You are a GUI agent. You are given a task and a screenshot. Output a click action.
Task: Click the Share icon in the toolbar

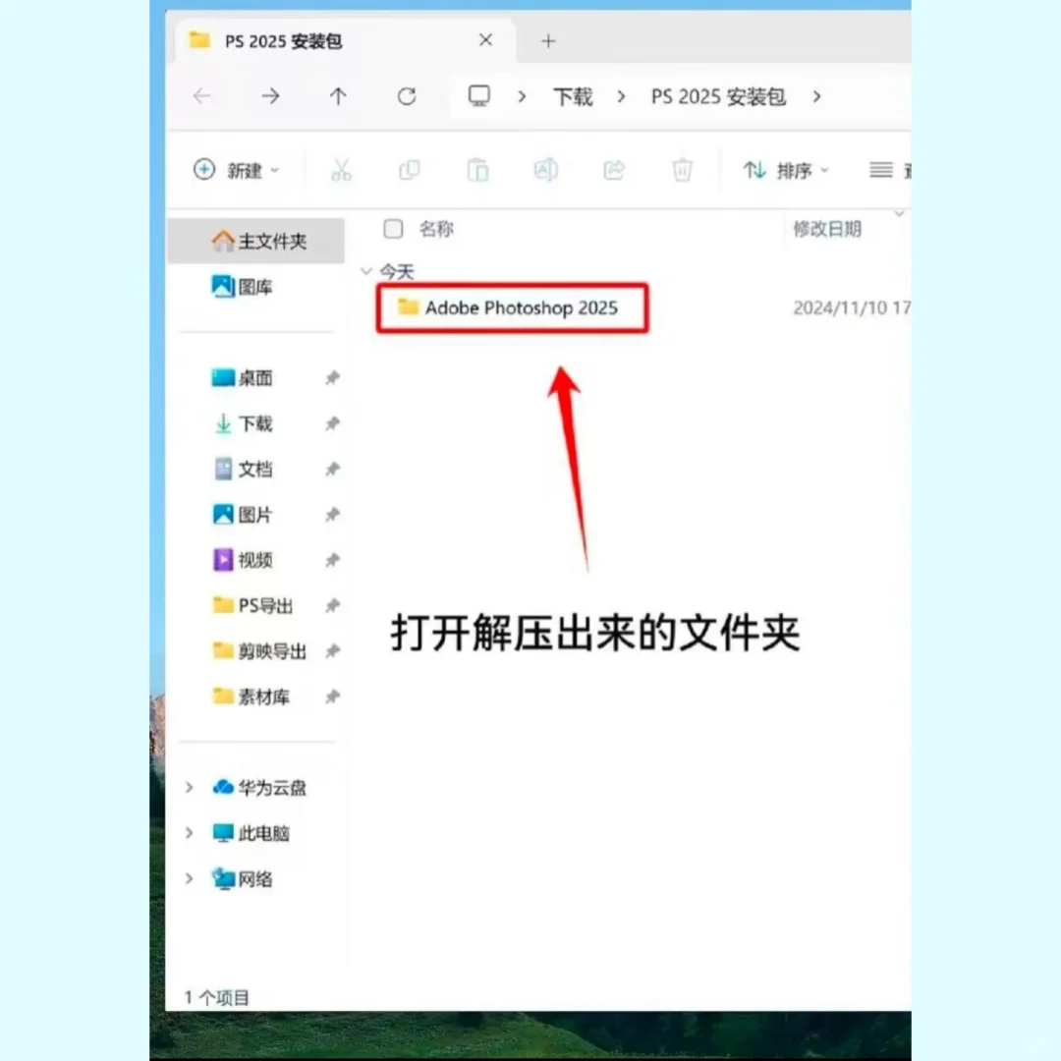(614, 170)
